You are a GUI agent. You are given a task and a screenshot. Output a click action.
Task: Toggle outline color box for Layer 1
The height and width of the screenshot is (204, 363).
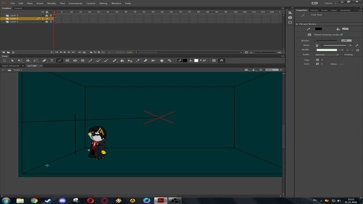pos(51,22)
